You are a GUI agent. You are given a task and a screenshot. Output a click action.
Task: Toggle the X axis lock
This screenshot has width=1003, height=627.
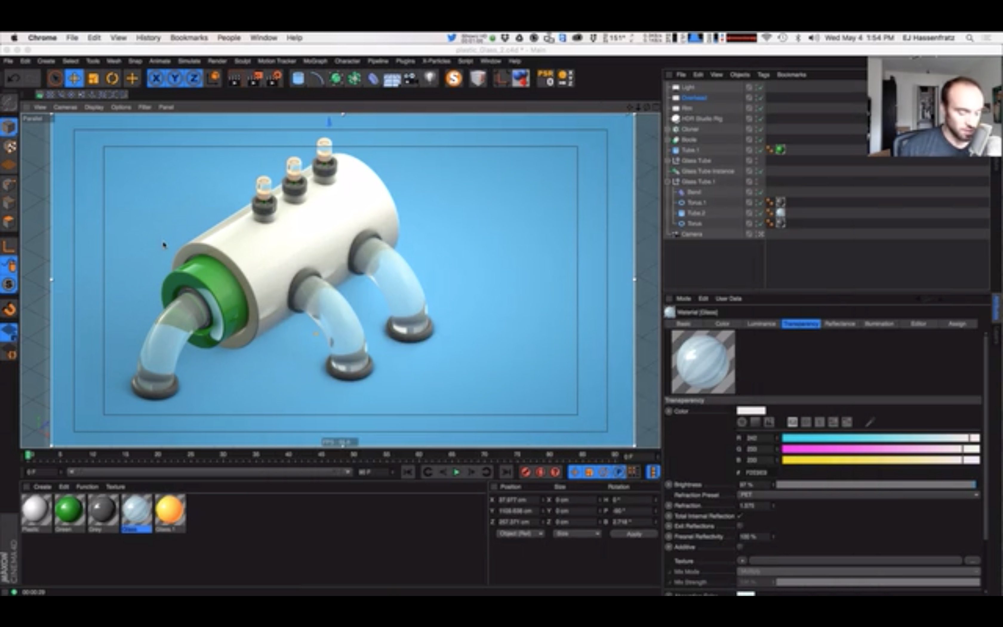point(156,78)
